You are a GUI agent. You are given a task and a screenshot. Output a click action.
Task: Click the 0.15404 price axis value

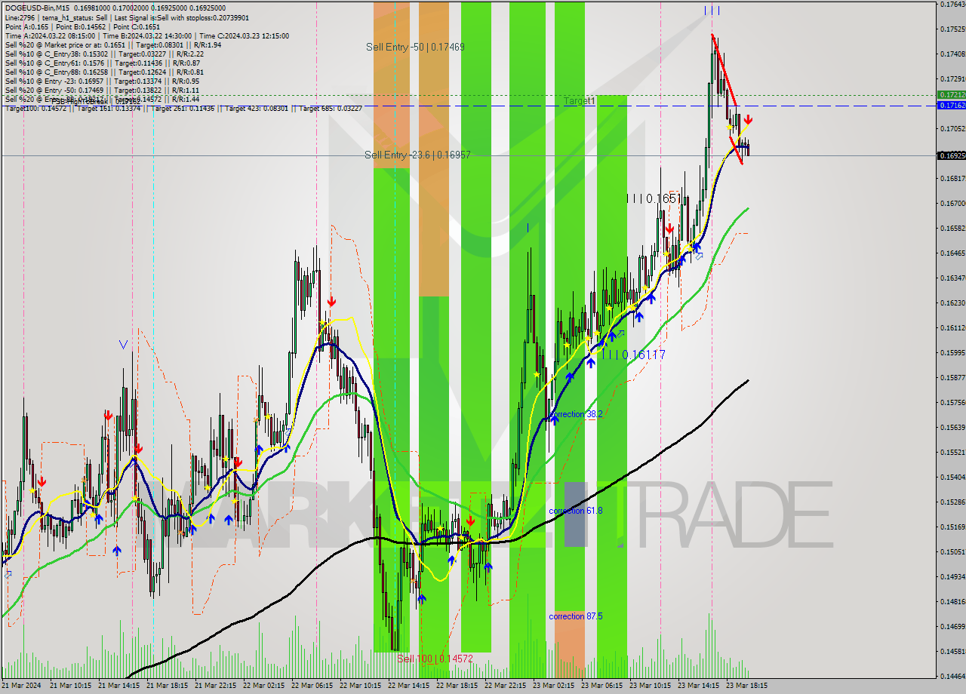tap(952, 478)
